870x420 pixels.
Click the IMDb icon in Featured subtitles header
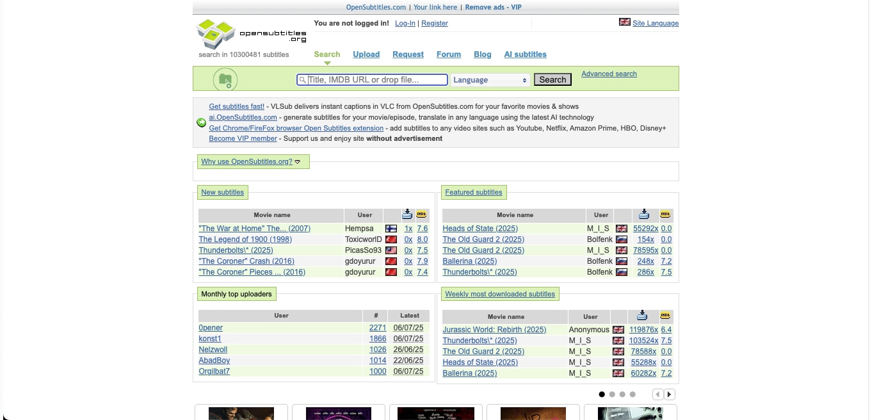pyautogui.click(x=665, y=214)
